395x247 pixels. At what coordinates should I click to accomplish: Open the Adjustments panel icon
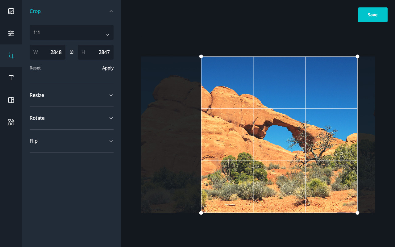coord(11,33)
